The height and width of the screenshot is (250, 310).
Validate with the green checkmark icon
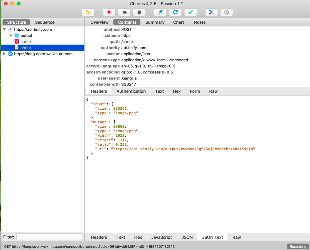tap(190, 12)
